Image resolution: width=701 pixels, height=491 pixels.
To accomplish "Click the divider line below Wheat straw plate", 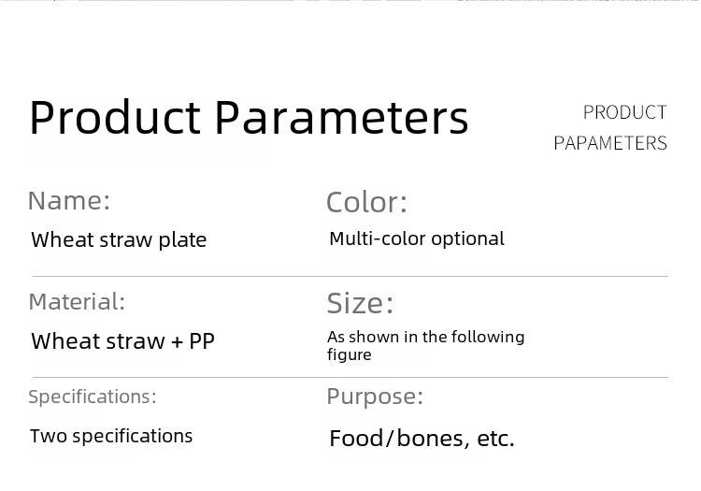I will [350, 276].
